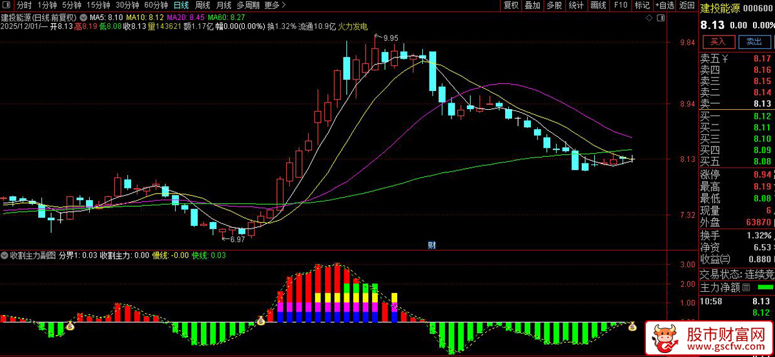Click middle money bag signal icon

point(261,321)
